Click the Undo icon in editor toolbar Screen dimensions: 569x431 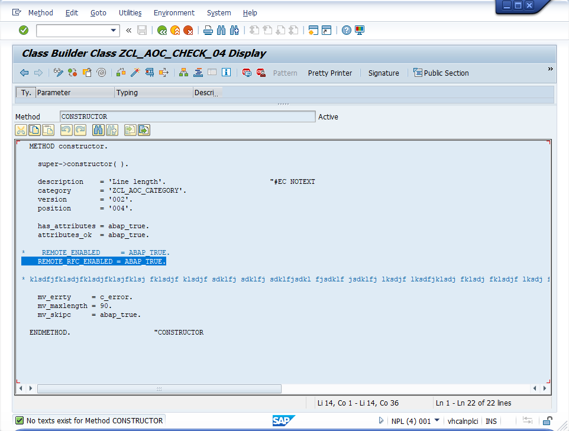pyautogui.click(x=66, y=130)
